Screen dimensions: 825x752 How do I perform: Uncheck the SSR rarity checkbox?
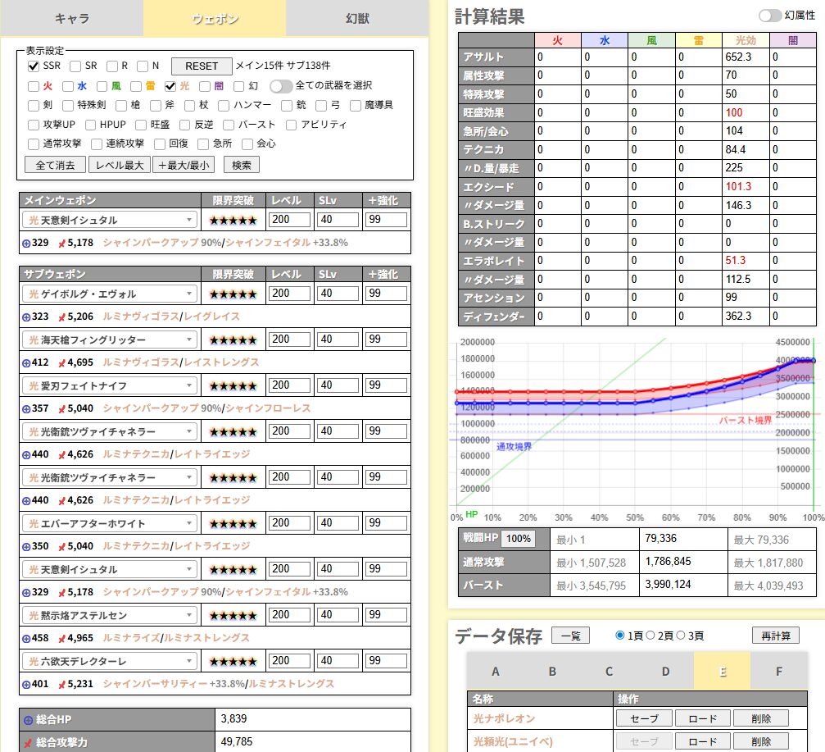coord(34,66)
